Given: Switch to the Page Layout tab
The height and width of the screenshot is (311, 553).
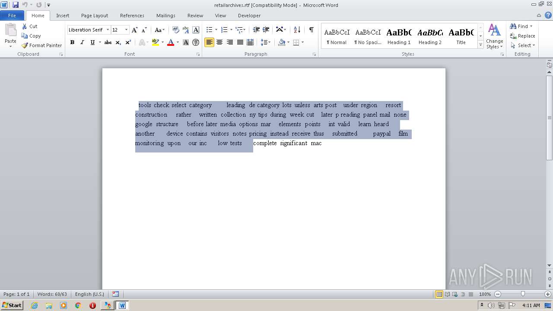Looking at the screenshot, I should click(95, 15).
